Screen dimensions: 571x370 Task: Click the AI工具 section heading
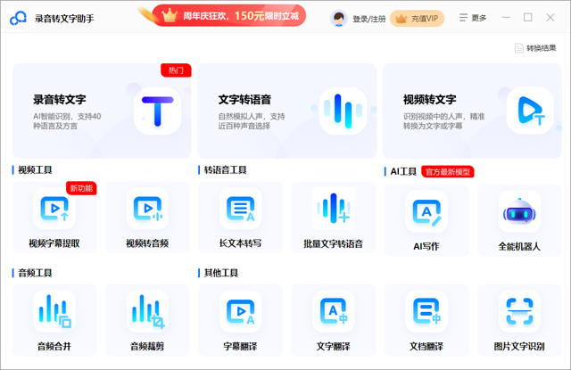[403, 172]
